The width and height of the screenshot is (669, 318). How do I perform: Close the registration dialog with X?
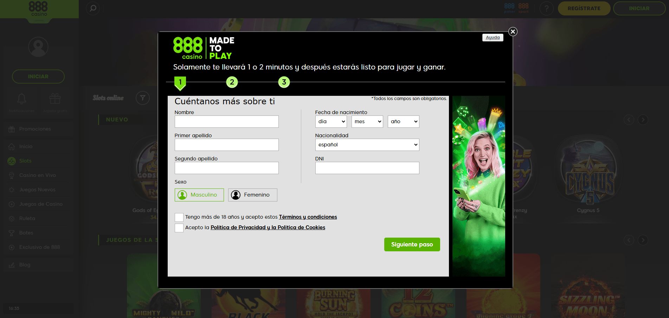pos(513,32)
